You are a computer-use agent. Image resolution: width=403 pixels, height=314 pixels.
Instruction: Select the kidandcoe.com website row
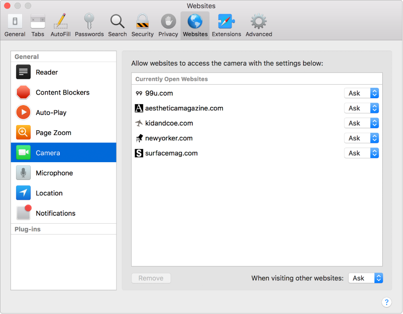click(169, 123)
